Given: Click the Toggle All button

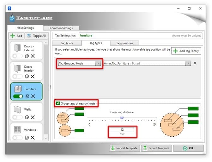Looking at the screenshot, I should pyautogui.click(x=37, y=36).
